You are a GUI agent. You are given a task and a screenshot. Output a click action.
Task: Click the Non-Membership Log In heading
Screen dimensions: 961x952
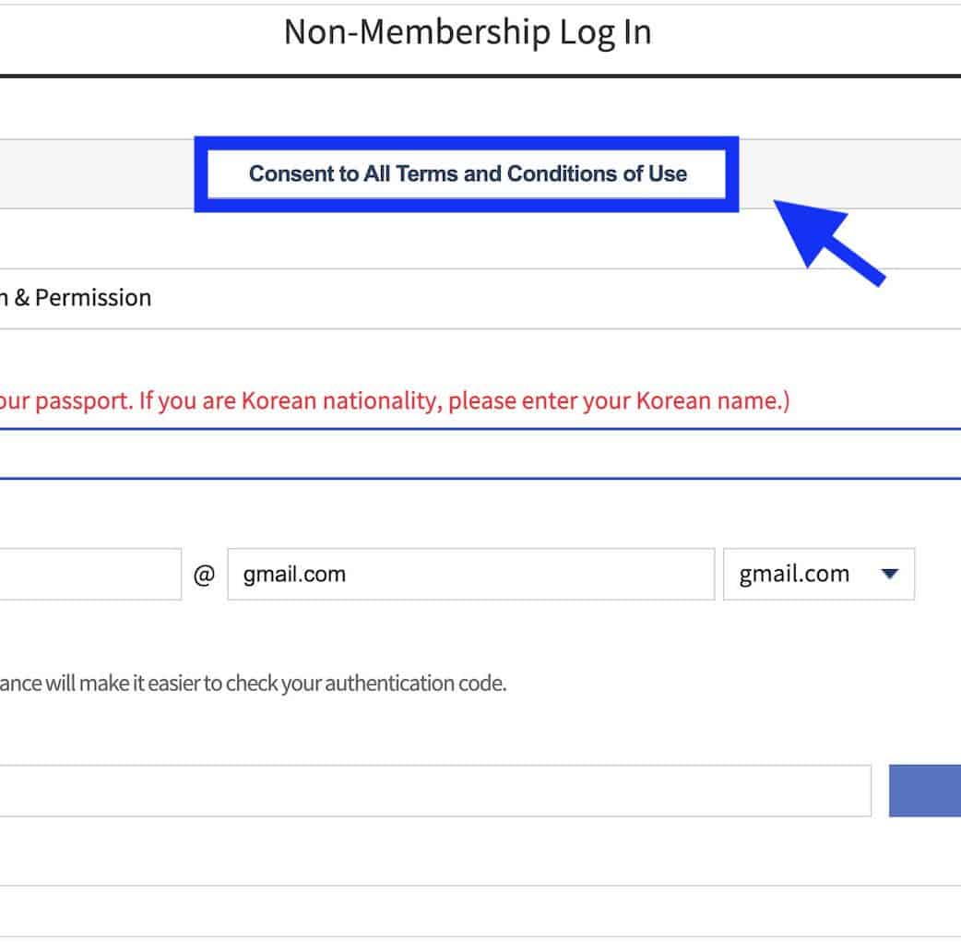[x=468, y=32]
